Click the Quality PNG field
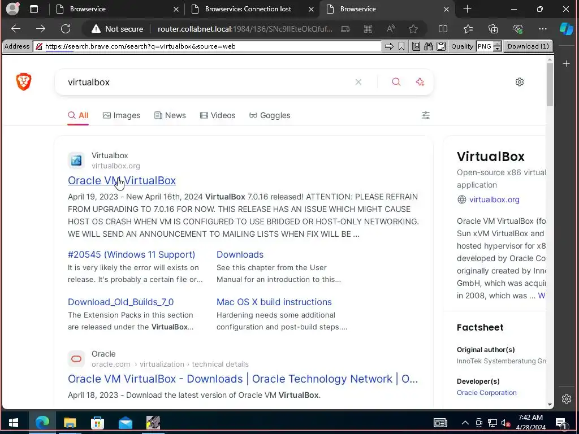Screen dimensions: 579x434 485,46
